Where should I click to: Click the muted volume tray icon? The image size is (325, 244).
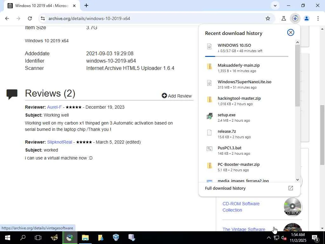point(283,238)
